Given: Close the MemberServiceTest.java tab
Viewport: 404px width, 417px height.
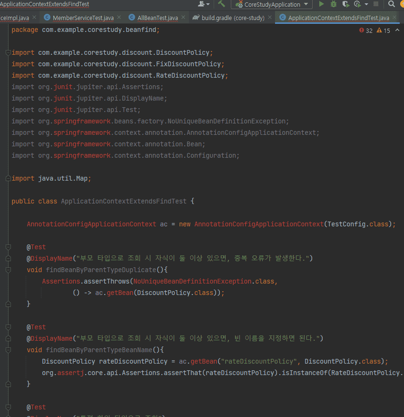Looking at the screenshot, I should [x=119, y=18].
